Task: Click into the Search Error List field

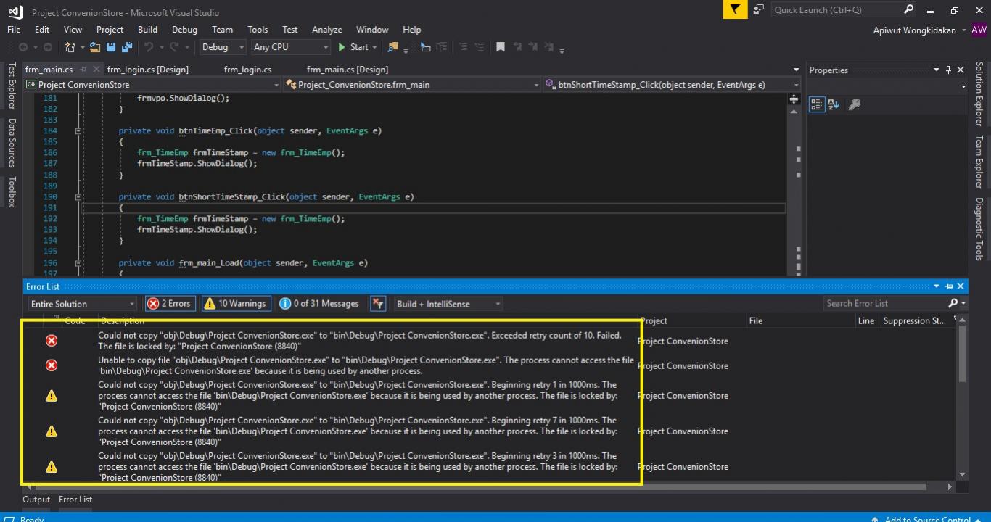Action: (884, 303)
